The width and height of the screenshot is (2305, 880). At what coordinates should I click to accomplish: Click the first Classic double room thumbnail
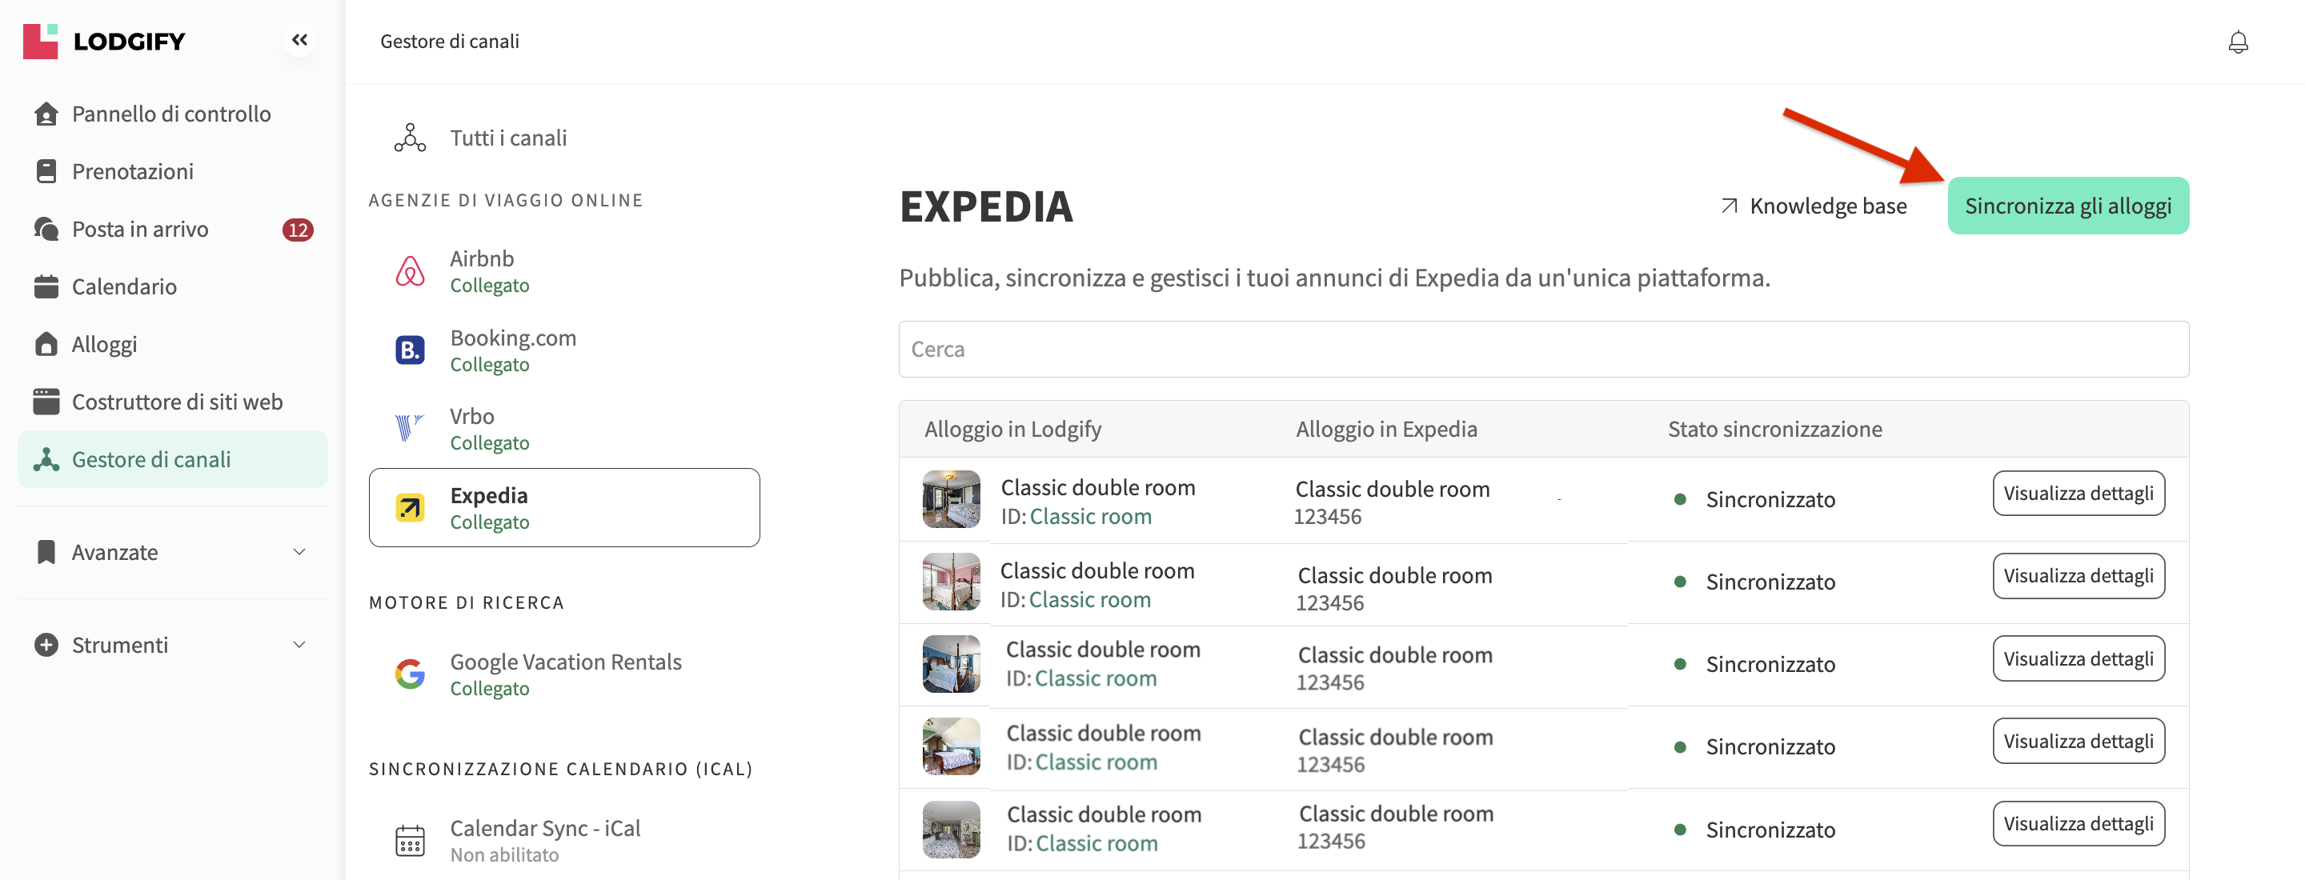coord(950,500)
